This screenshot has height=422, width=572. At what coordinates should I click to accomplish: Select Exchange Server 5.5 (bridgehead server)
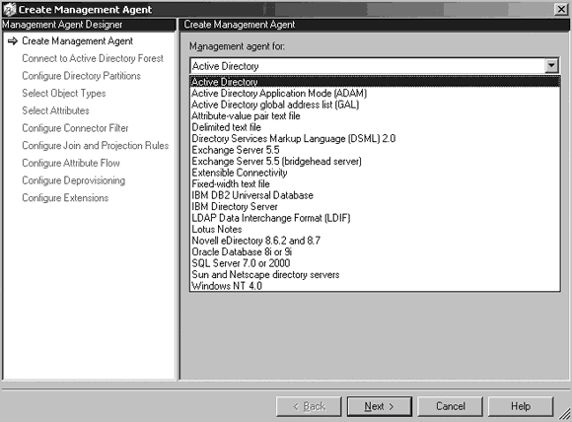click(x=375, y=162)
